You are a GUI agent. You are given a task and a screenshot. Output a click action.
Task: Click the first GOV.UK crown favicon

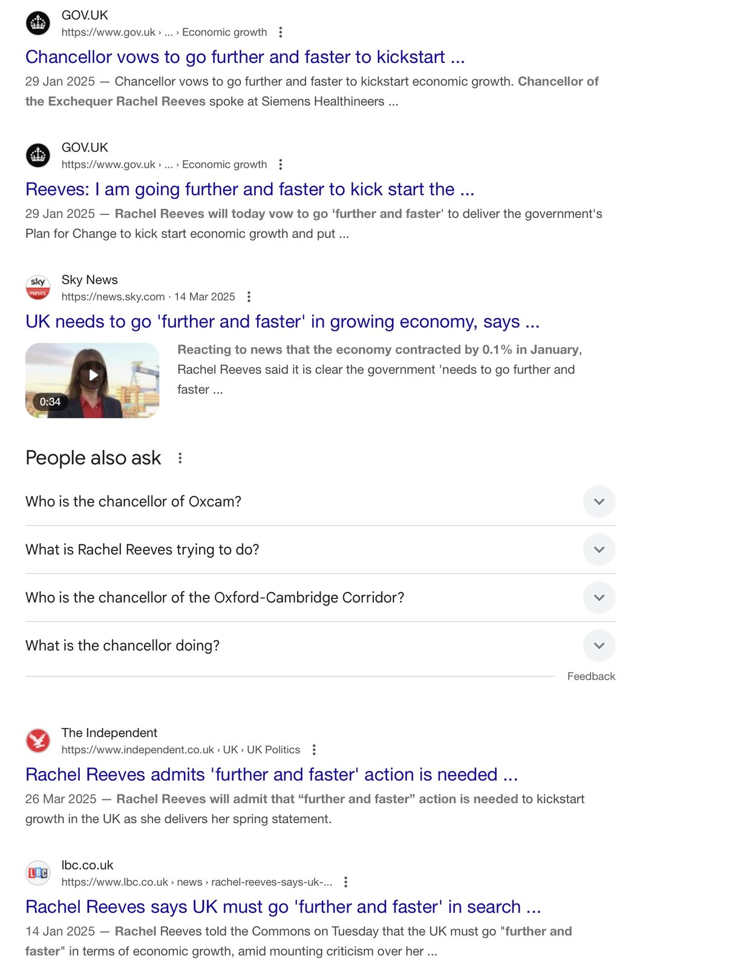pos(38,24)
